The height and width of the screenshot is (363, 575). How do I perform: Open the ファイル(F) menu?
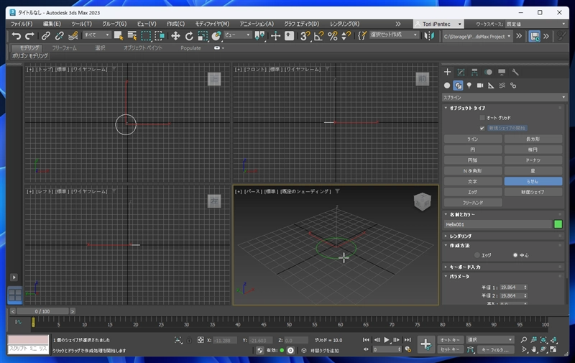pyautogui.click(x=22, y=24)
